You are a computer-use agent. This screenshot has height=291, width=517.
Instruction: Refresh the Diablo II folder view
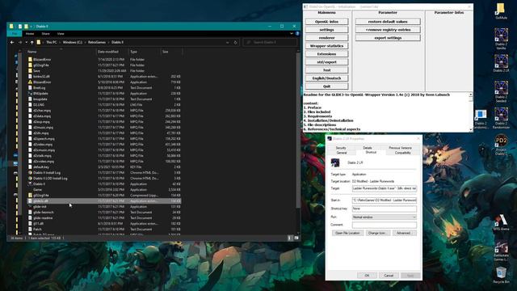tap(235, 42)
